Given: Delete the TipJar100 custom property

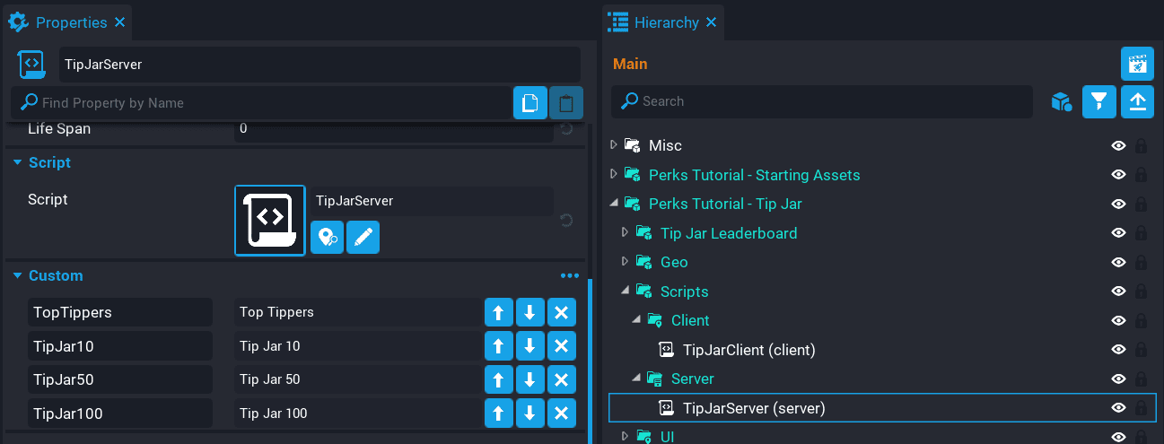Looking at the screenshot, I should tap(561, 414).
